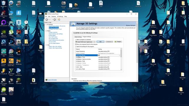
Task: Select Recycle Bin desktop icon
Action: click(x=4, y=4)
